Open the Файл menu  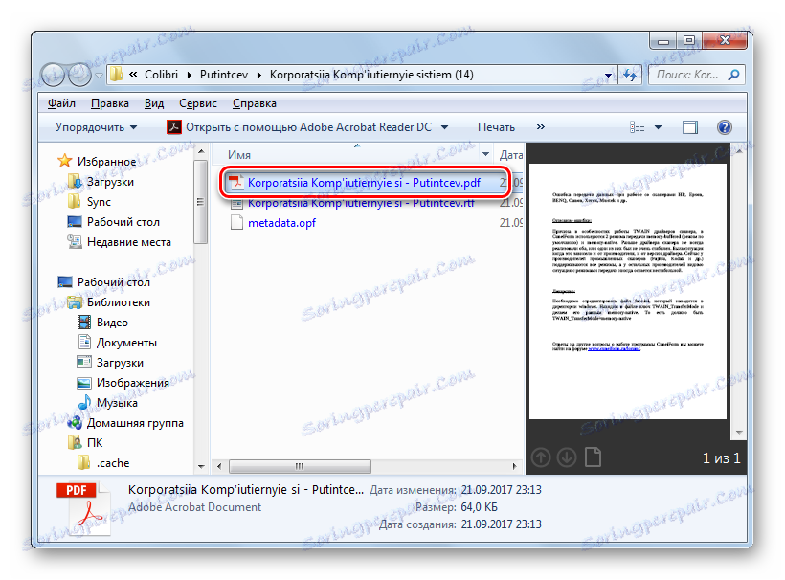tap(61, 103)
